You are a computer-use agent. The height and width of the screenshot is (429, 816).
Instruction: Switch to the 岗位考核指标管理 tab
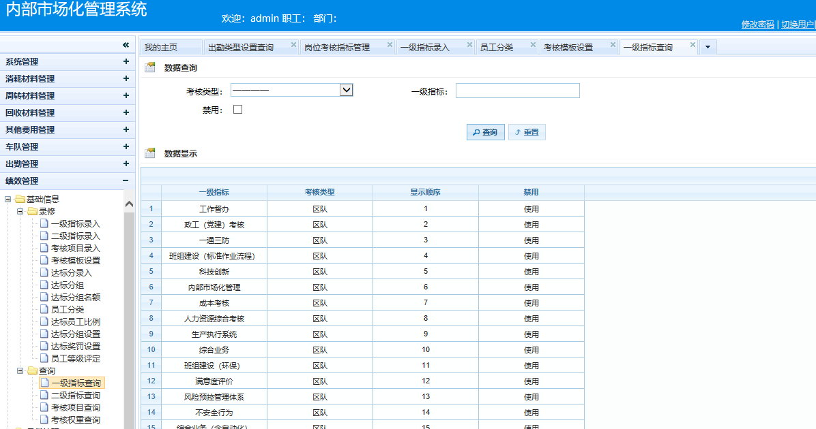tap(337, 47)
